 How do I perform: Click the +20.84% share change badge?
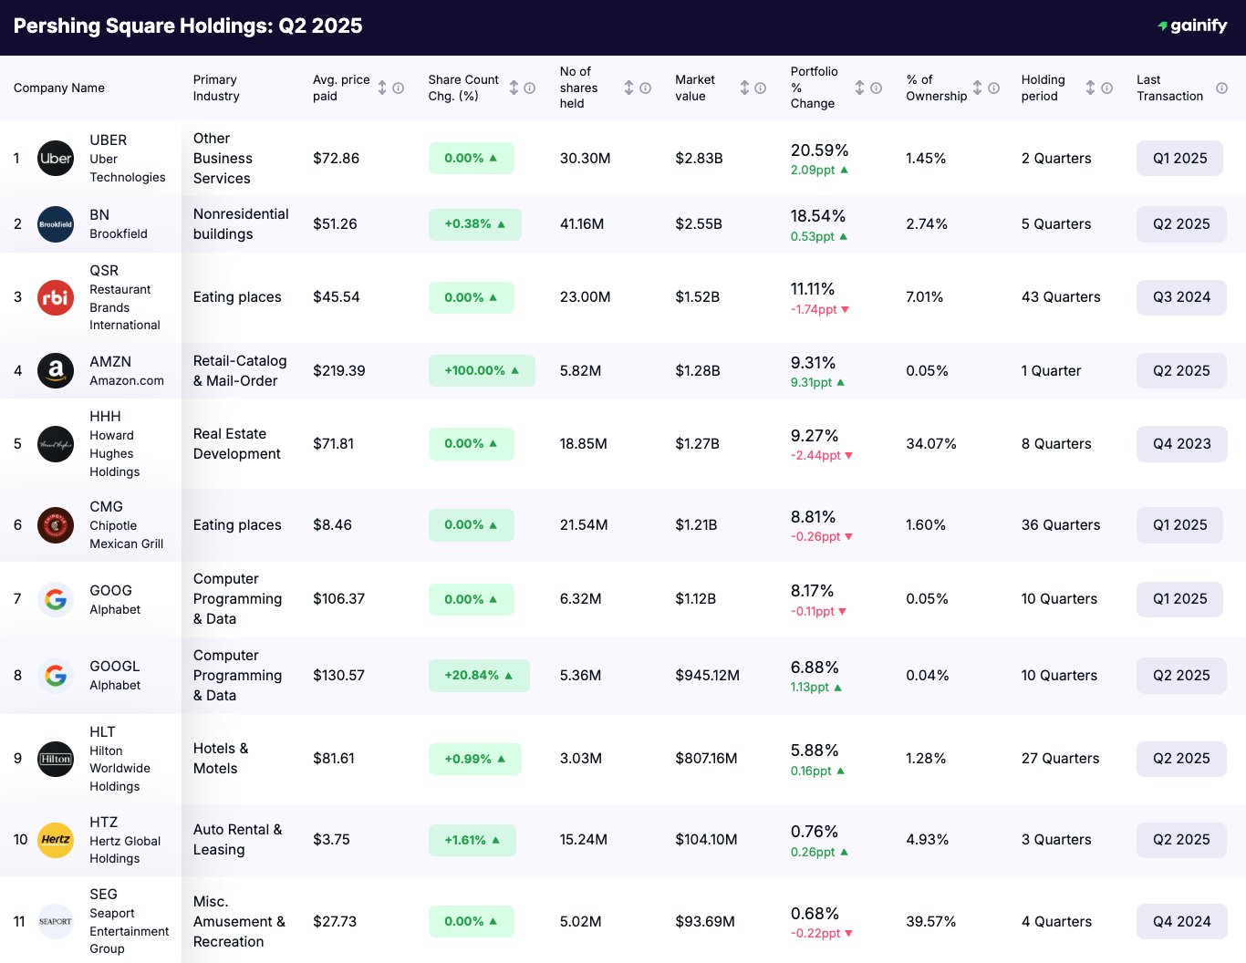click(x=479, y=676)
